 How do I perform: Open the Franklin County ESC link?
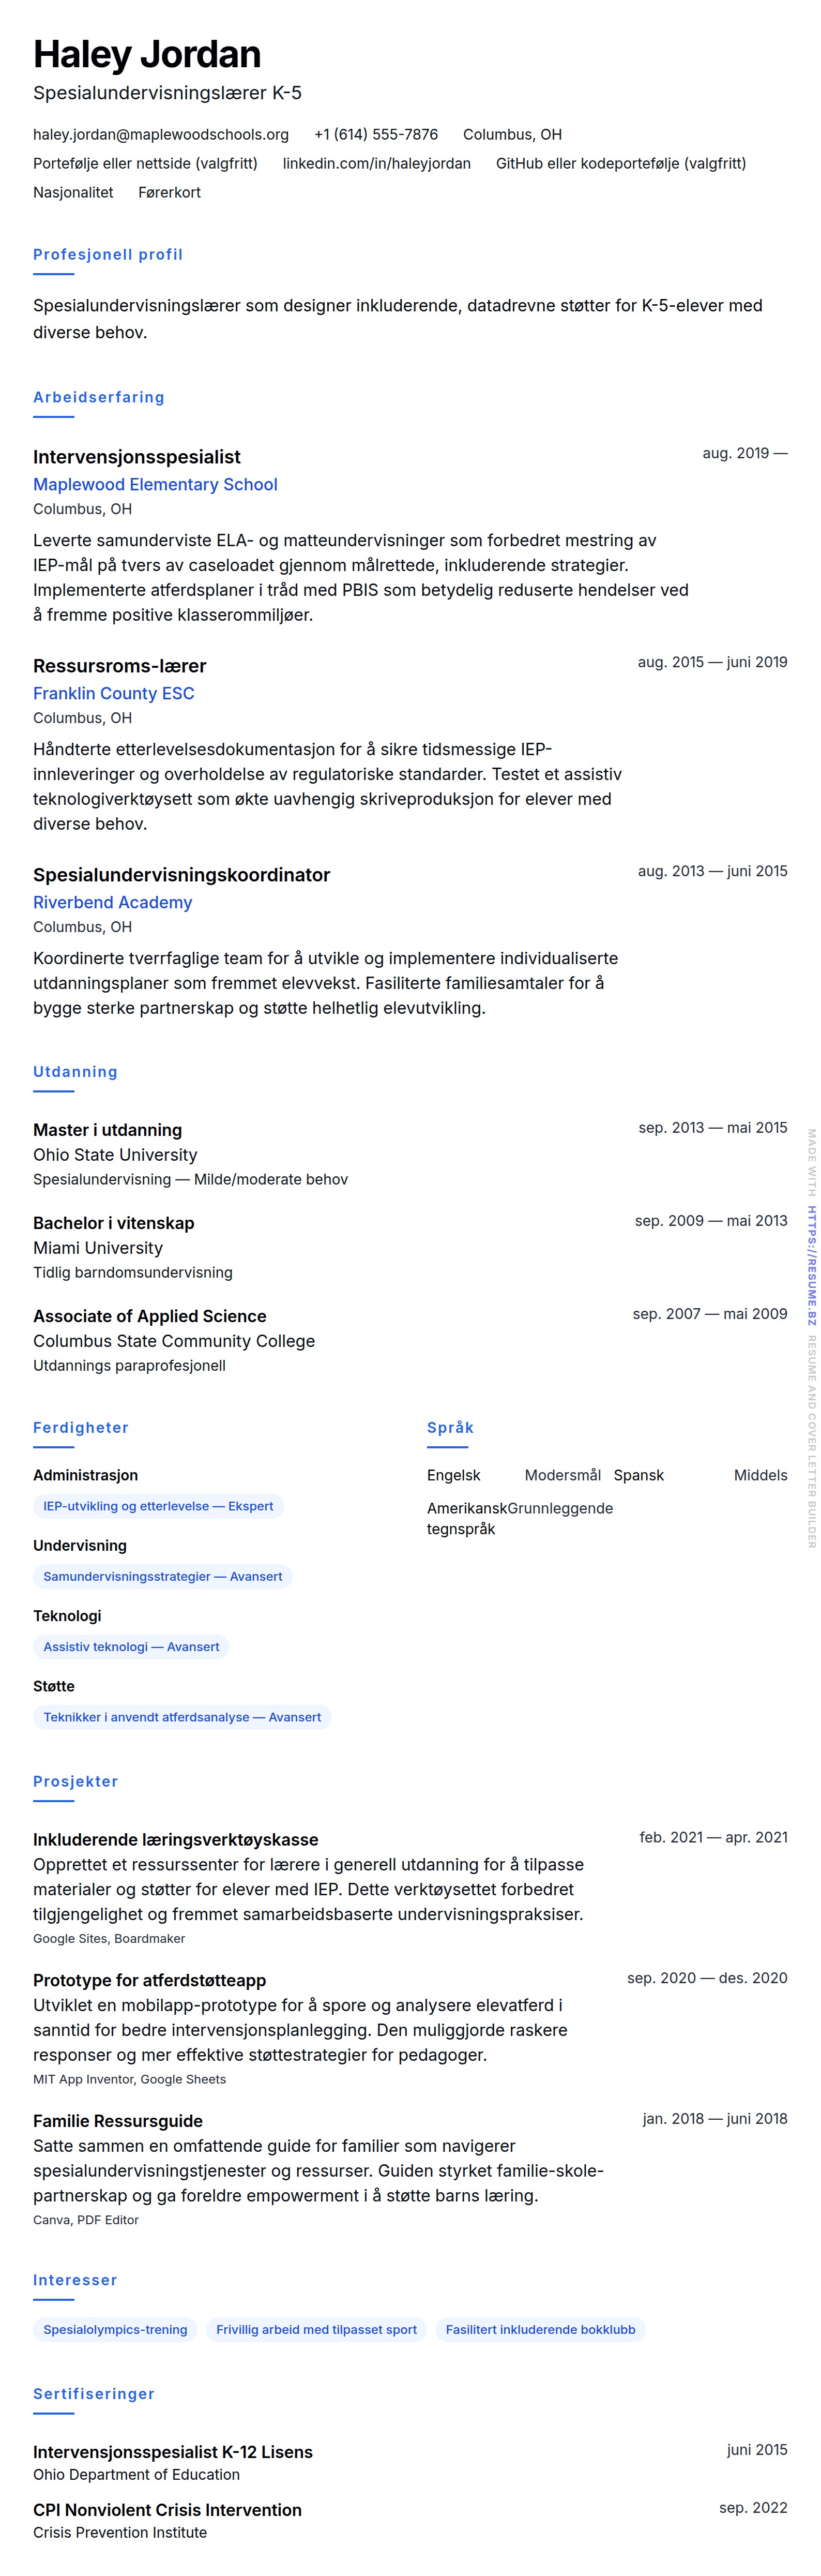[x=113, y=694]
